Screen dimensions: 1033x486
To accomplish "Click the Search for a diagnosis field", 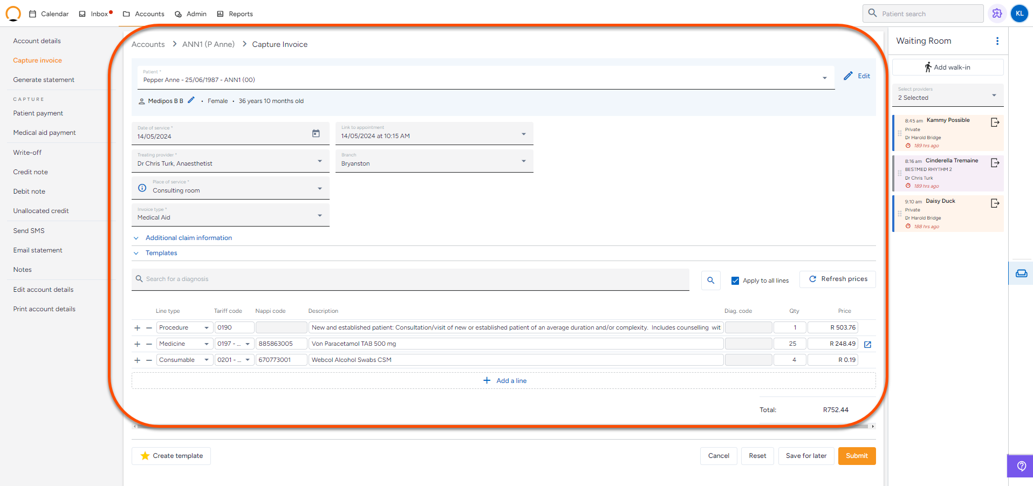I will (x=410, y=279).
